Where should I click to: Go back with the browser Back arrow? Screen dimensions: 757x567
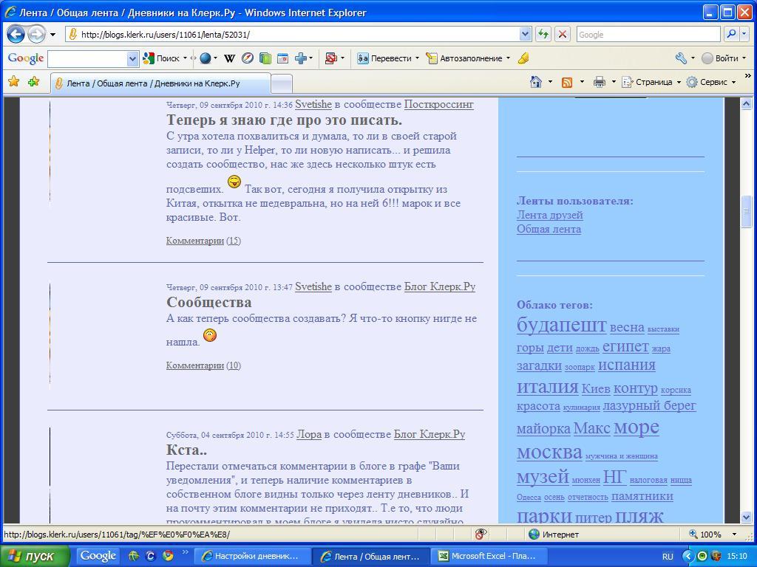pyautogui.click(x=16, y=34)
